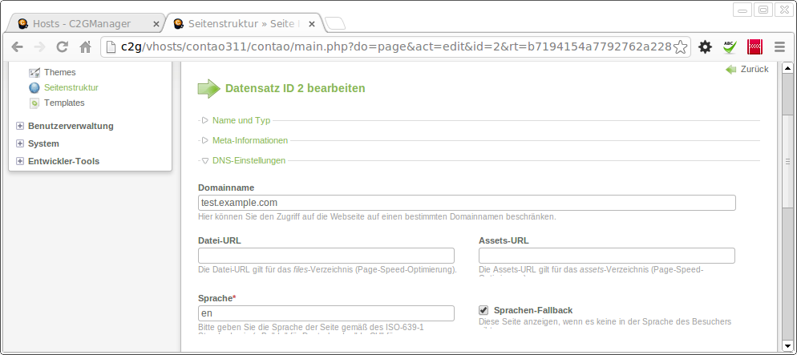Click the Sprachen-Fallback label
Image resolution: width=797 pixels, height=355 pixels.
(533, 310)
